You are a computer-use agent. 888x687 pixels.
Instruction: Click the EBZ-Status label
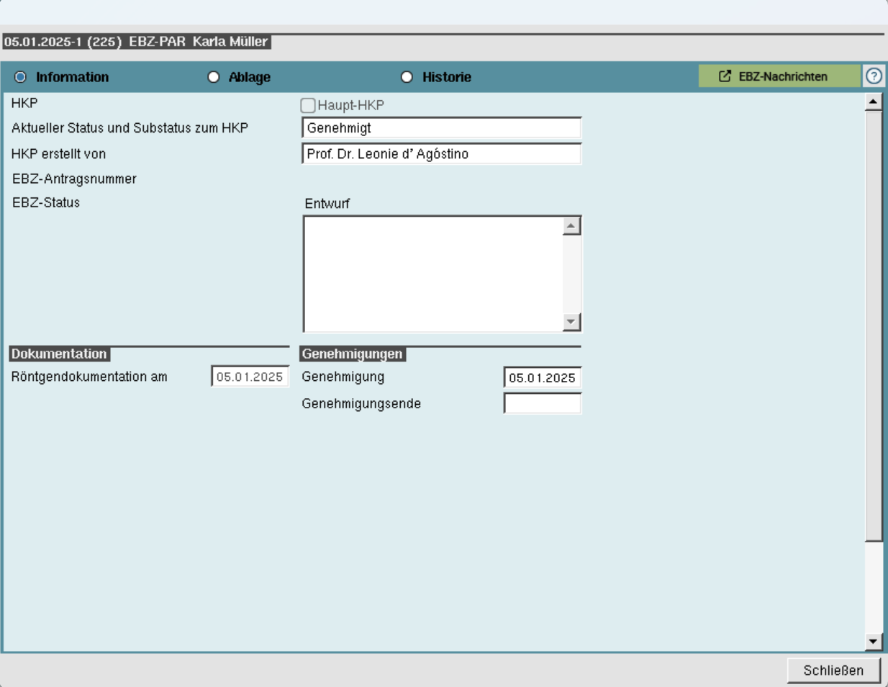(46, 202)
